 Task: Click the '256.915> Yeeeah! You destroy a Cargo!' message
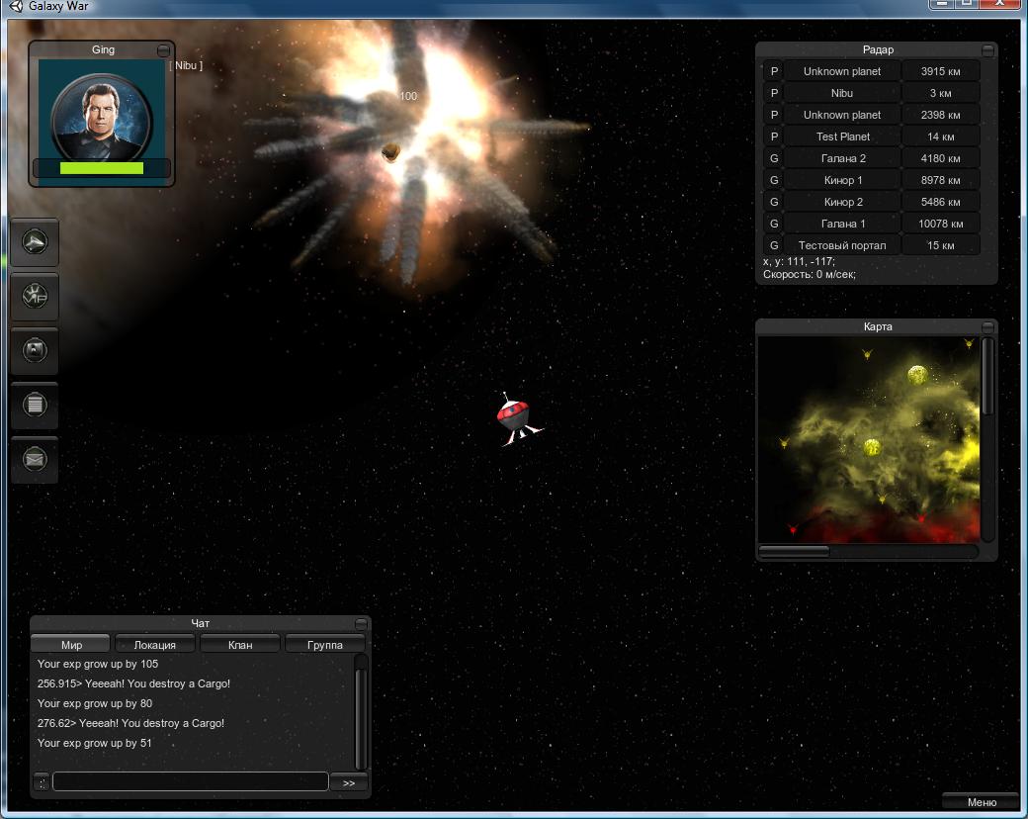pos(133,683)
